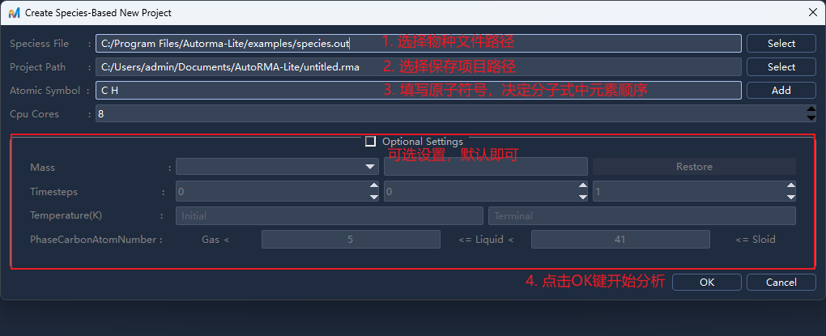Click Select button for Speciess File
Screen dimensions: 826x336
point(781,44)
